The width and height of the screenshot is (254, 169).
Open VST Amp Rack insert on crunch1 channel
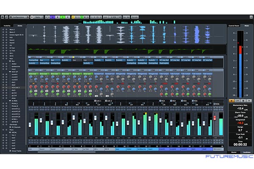tap(164, 60)
